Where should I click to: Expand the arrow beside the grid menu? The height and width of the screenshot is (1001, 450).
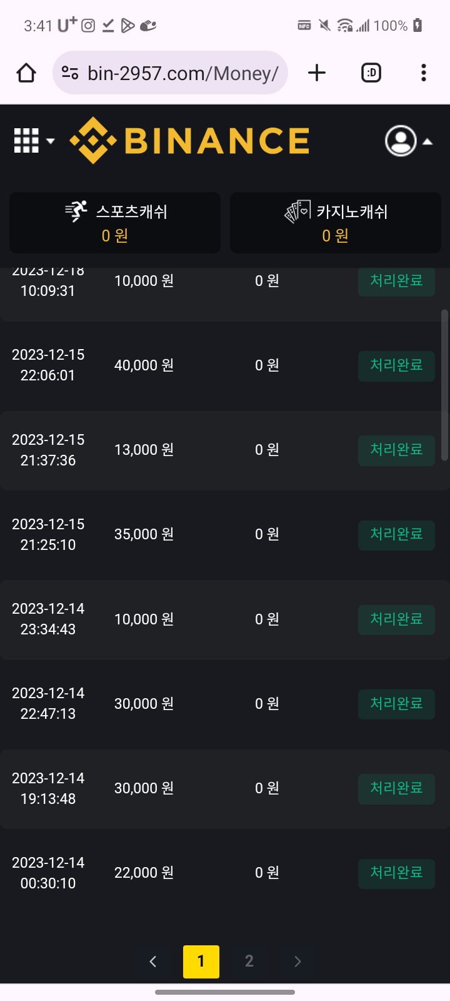pos(51,141)
